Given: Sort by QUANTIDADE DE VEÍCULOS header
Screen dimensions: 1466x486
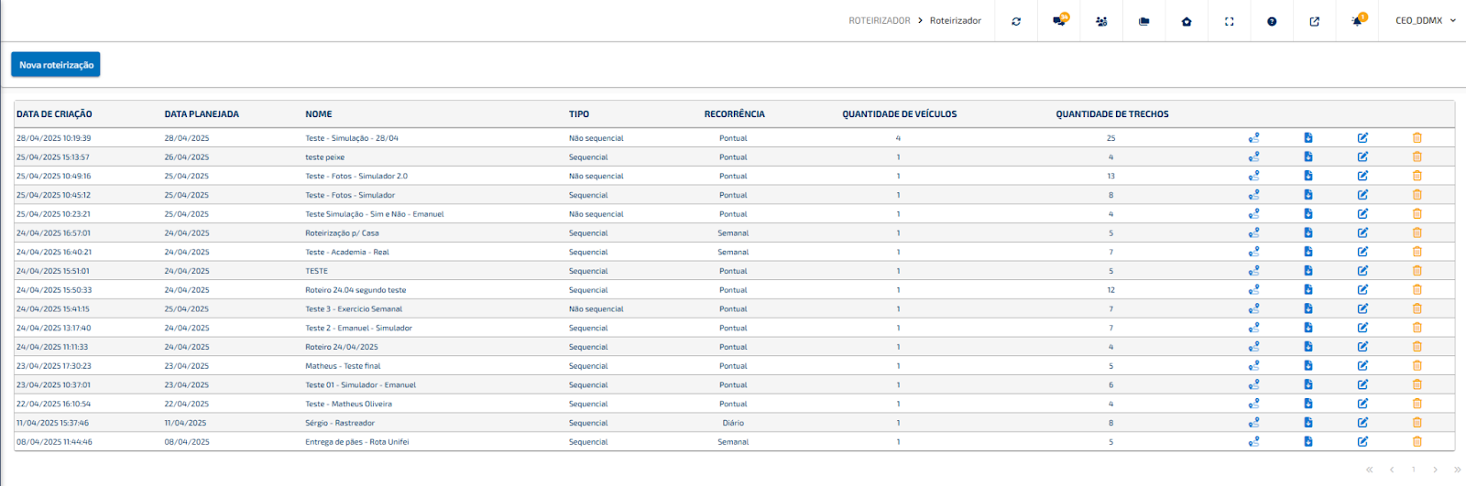Looking at the screenshot, I should click(899, 114).
